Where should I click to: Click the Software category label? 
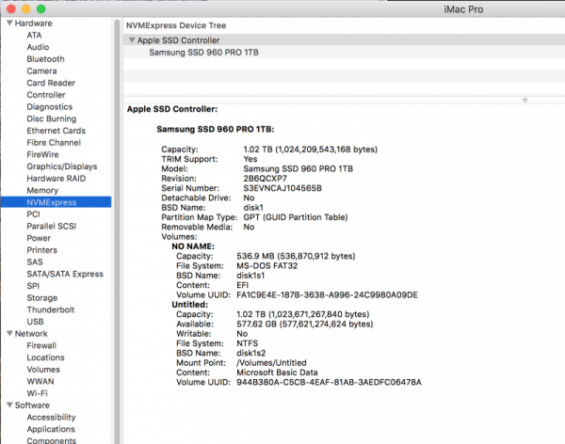click(32, 405)
